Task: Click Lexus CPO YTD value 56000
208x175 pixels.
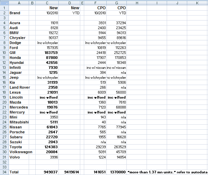Action: click(117, 92)
